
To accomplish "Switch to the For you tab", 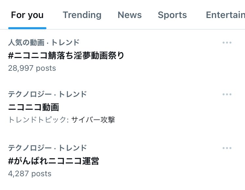I will coord(27,15).
